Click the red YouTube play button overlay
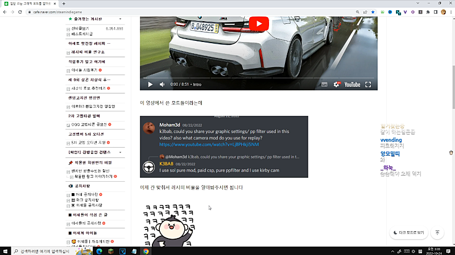The height and width of the screenshot is (255, 455). click(258, 23)
